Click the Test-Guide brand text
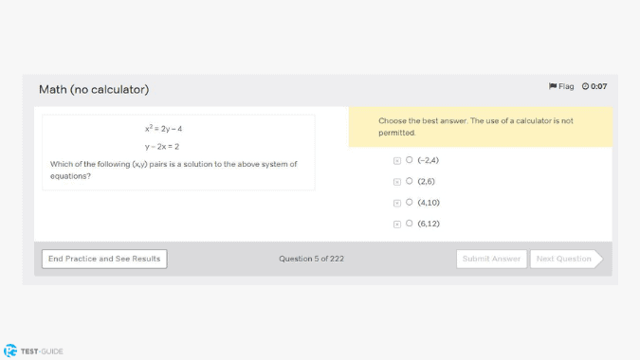The width and height of the screenshot is (640, 360). [x=42, y=351]
